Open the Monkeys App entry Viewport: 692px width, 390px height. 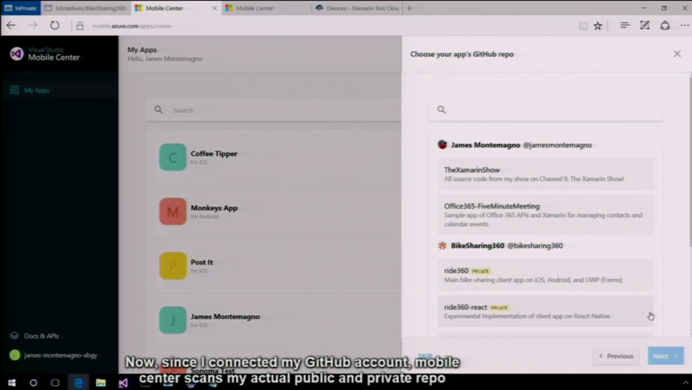click(x=274, y=212)
